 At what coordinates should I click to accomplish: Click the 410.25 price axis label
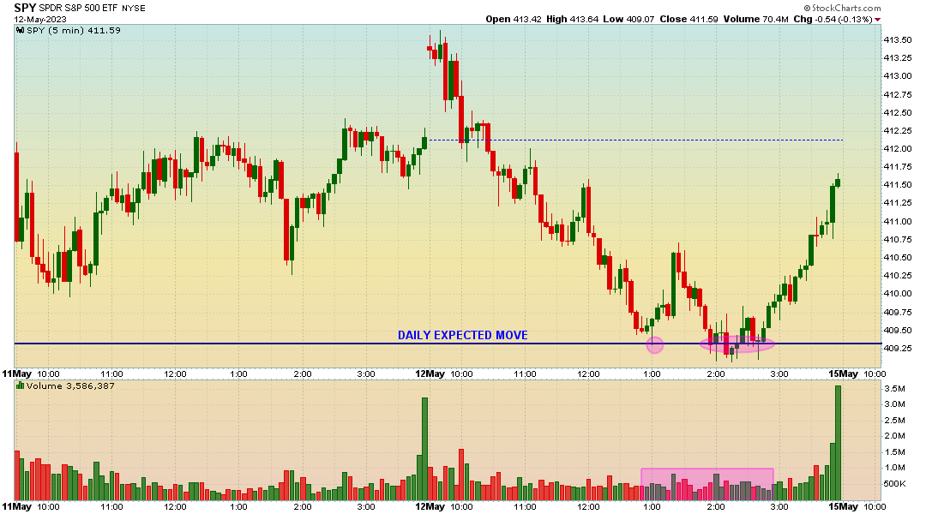click(898, 276)
